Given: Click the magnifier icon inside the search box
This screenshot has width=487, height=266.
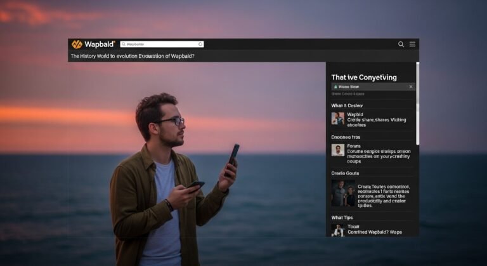Looking at the screenshot, I should click(123, 44).
